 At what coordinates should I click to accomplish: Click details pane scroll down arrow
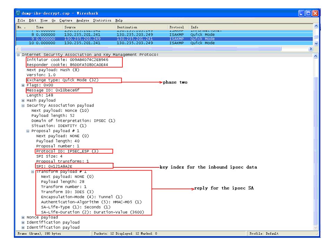point(316,228)
